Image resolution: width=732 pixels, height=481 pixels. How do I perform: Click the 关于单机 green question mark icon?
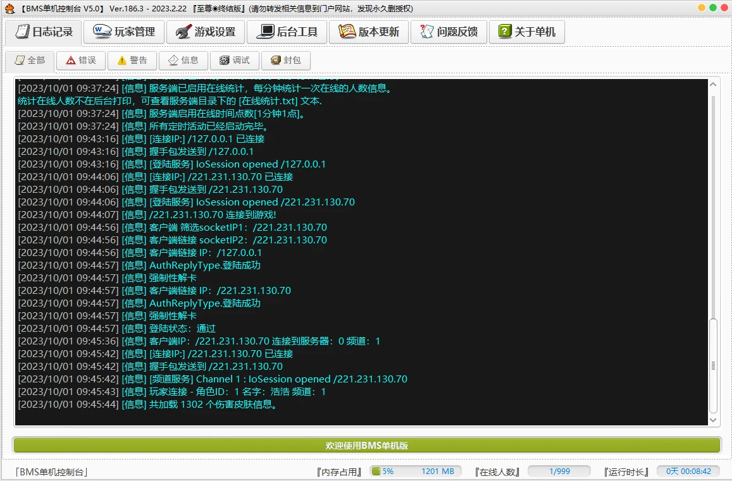tap(505, 32)
